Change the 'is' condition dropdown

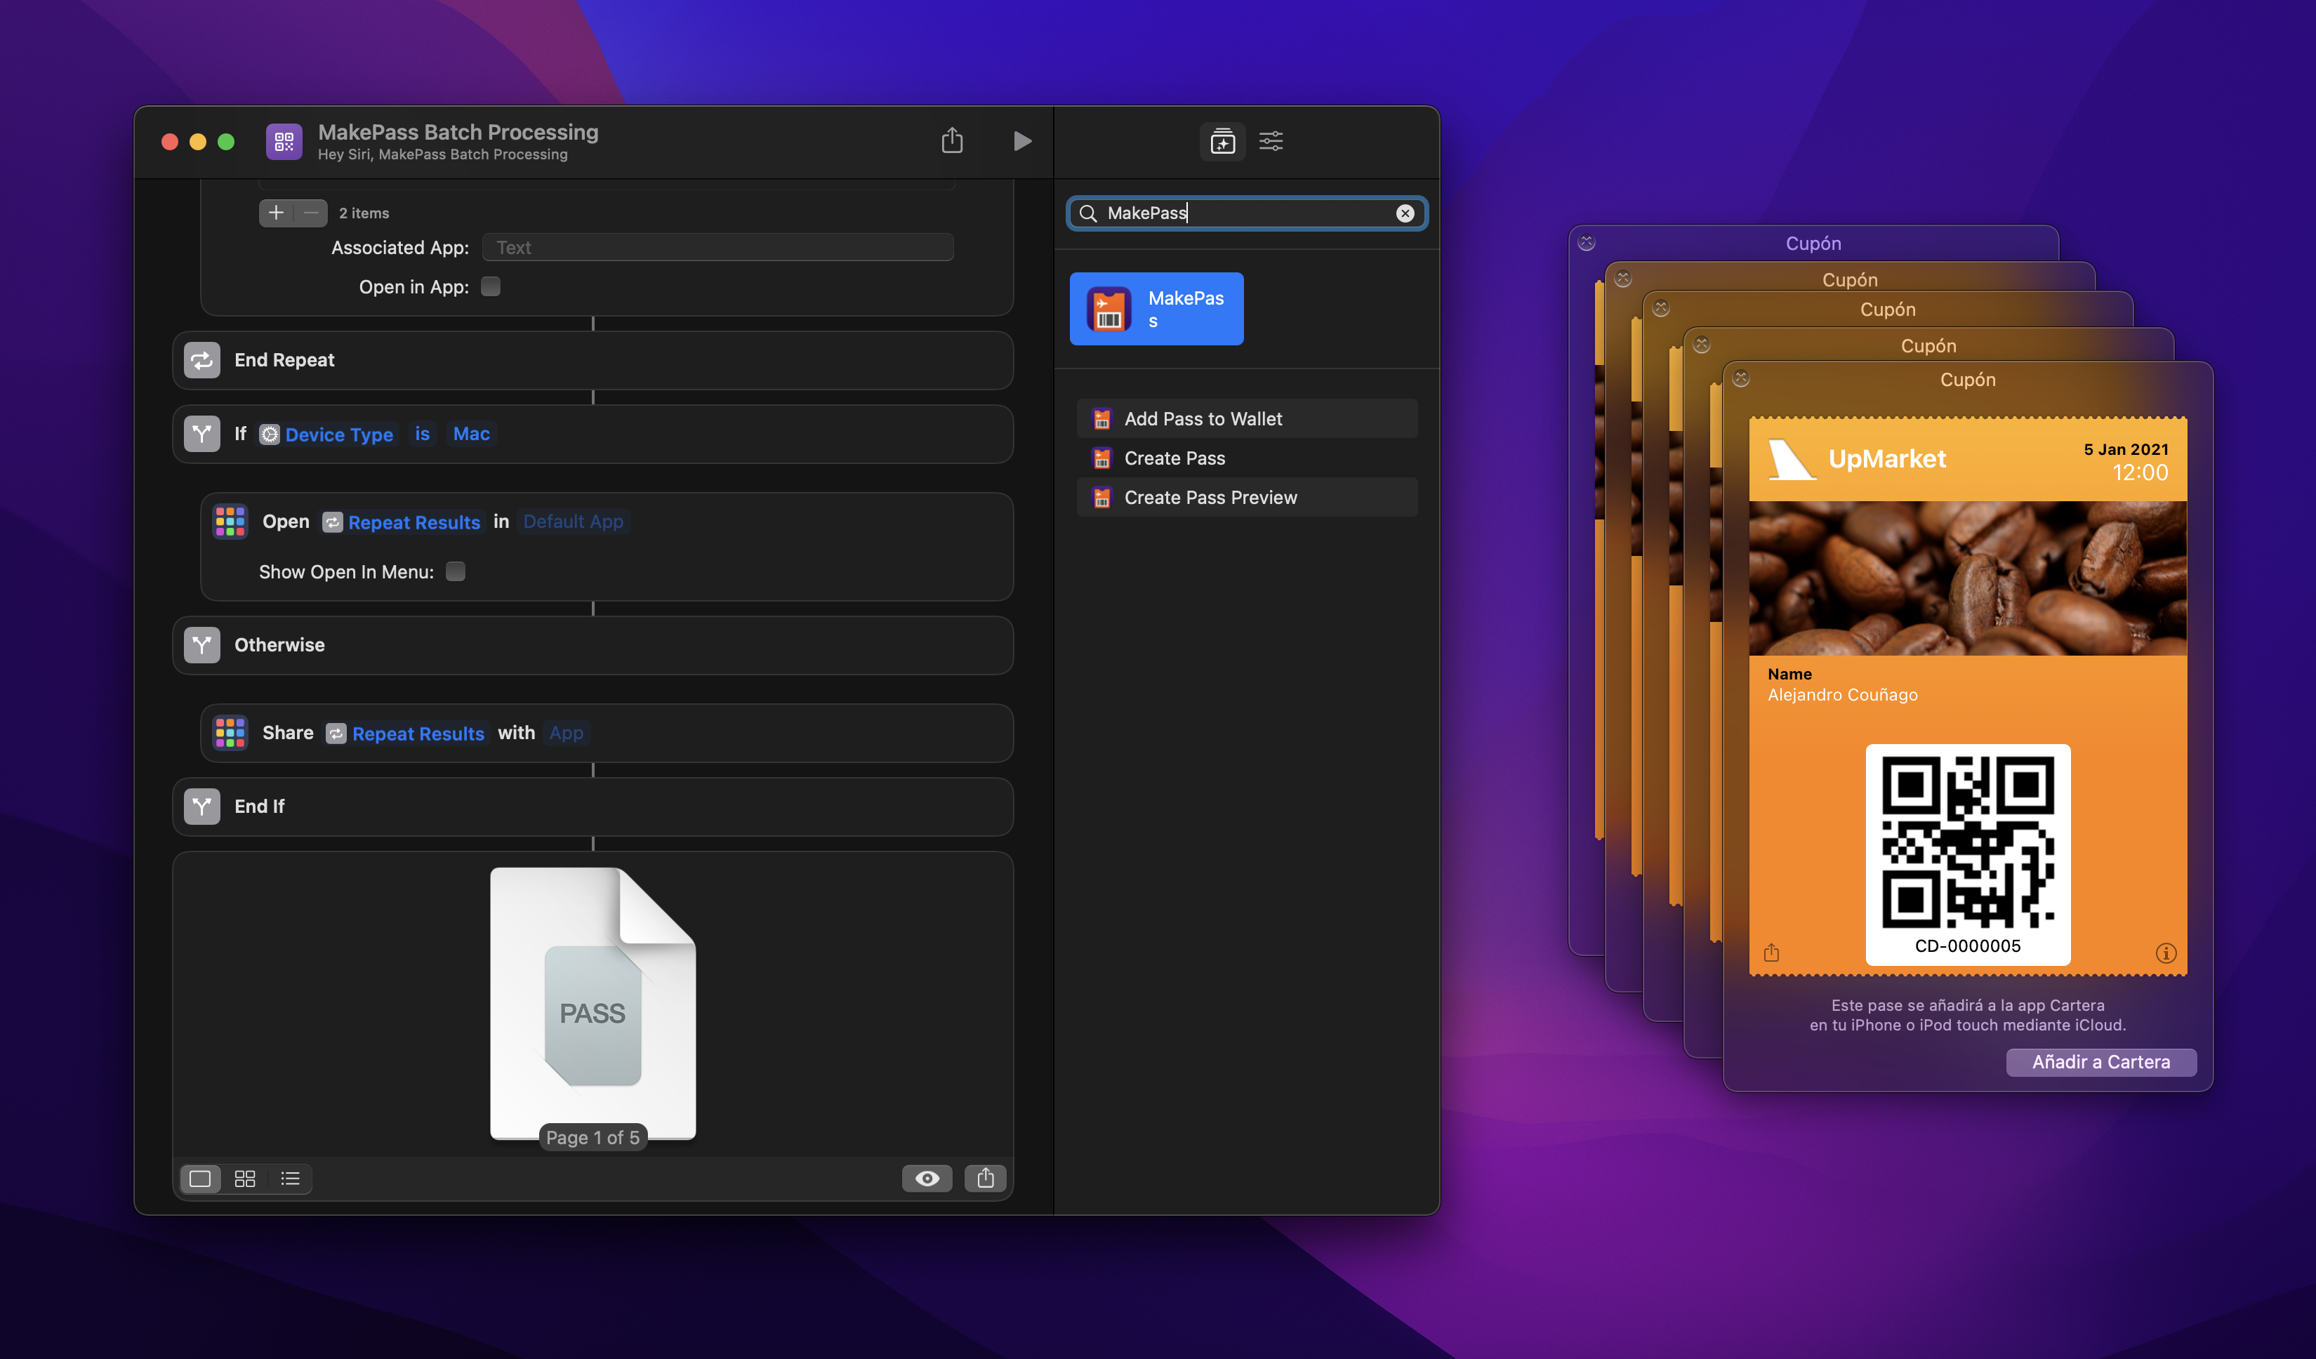coord(422,434)
